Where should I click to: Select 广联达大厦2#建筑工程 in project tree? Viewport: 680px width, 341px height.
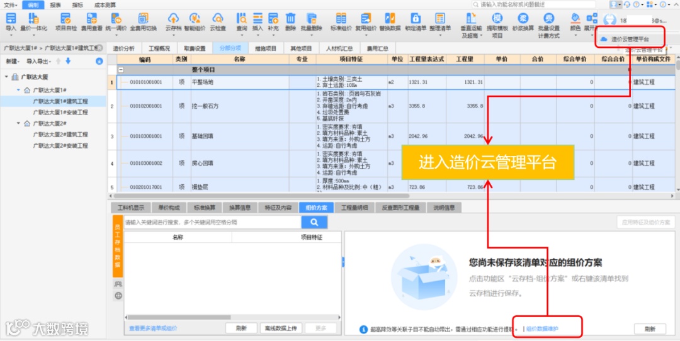pos(60,135)
